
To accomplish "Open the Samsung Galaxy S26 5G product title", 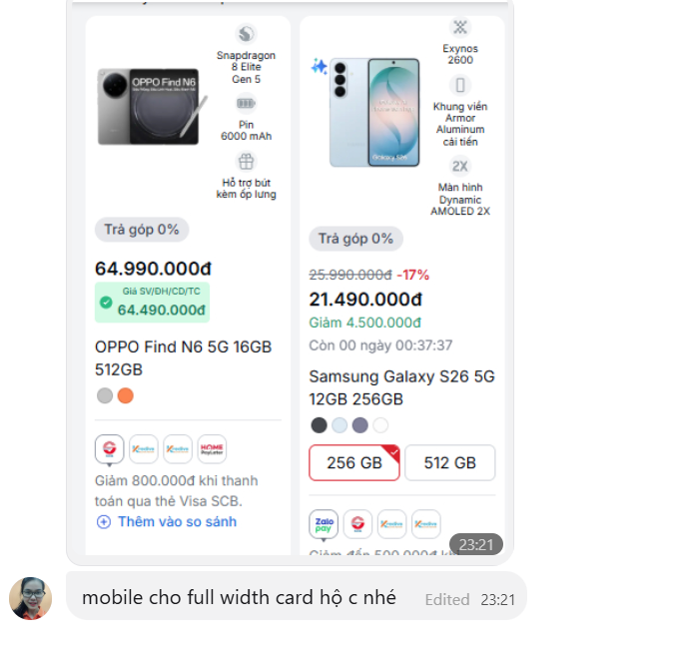I will [x=401, y=387].
